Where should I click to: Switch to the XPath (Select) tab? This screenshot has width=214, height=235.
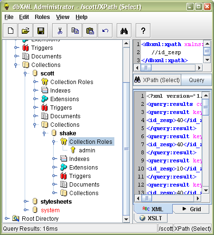[x=157, y=80]
